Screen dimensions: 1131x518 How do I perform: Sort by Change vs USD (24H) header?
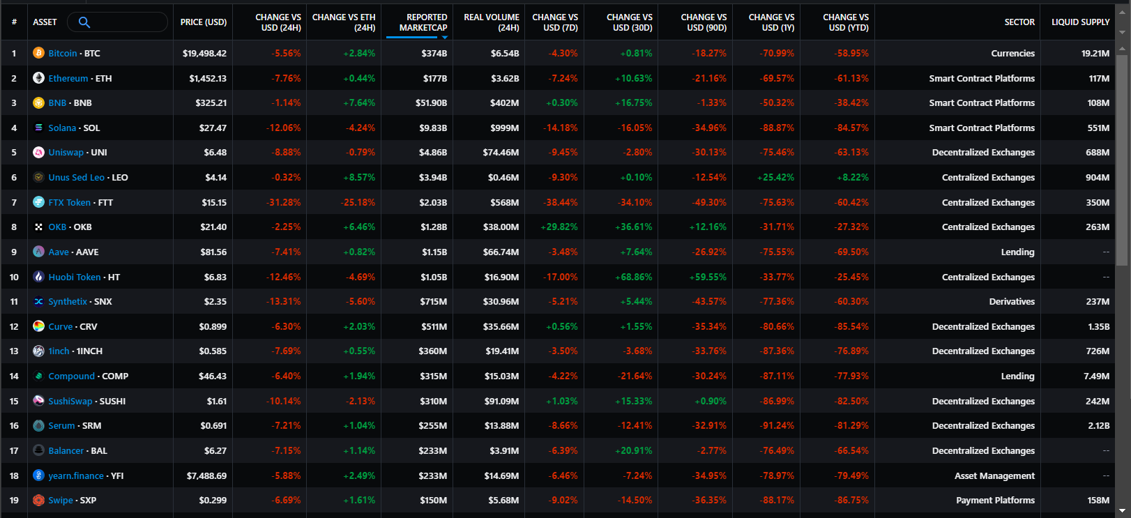(278, 22)
